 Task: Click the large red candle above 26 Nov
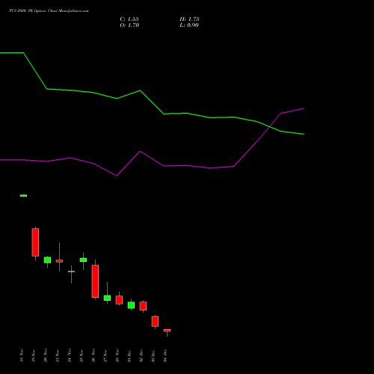coord(95,281)
